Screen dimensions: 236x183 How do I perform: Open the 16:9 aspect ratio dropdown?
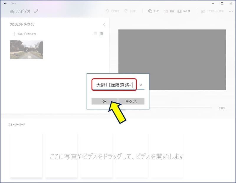click(184, 11)
